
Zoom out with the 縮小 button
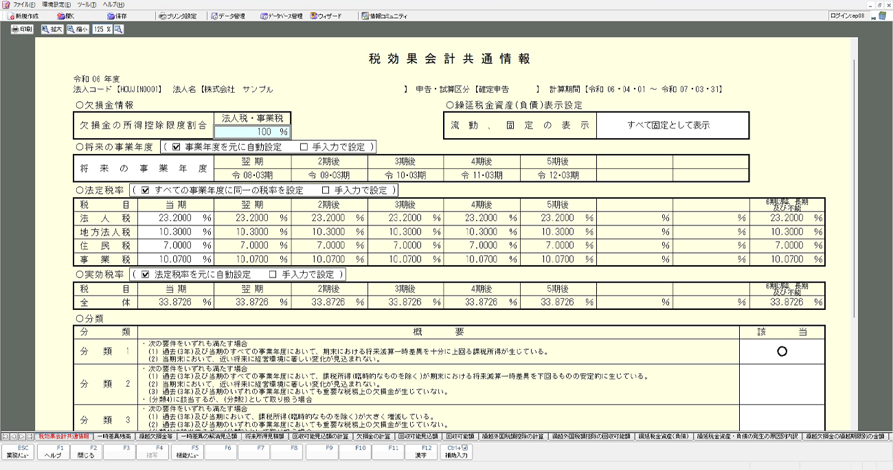pyautogui.click(x=77, y=30)
